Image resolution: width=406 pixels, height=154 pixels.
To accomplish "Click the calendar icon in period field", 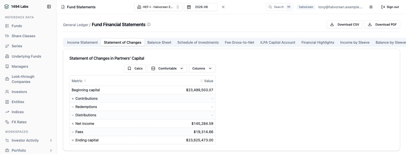I will click(189, 7).
